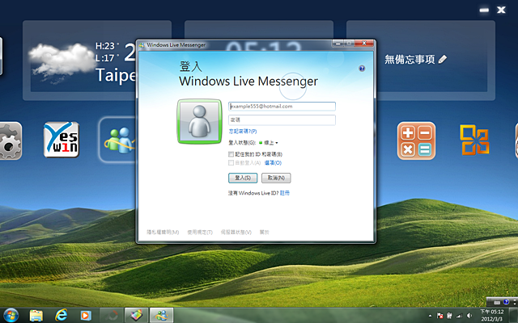Viewport: 518px width, 323px height.
Task: Click the loading circular app in taskbar
Action: [112, 316]
